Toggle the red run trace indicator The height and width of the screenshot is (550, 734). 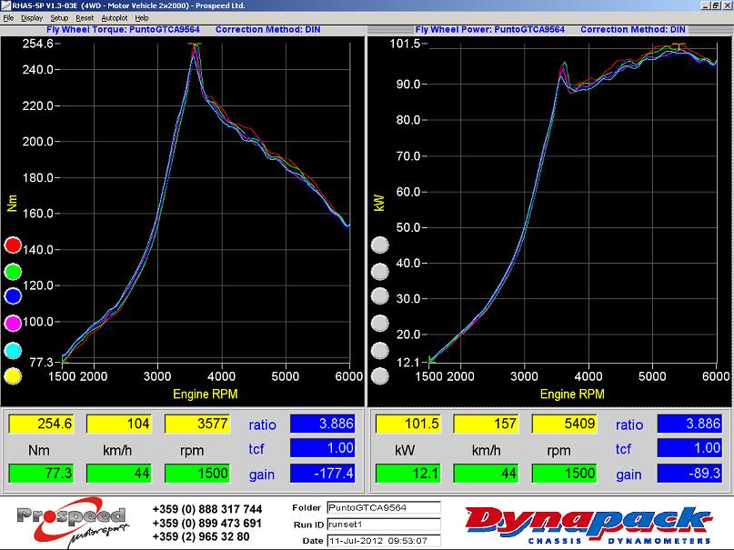(13, 245)
